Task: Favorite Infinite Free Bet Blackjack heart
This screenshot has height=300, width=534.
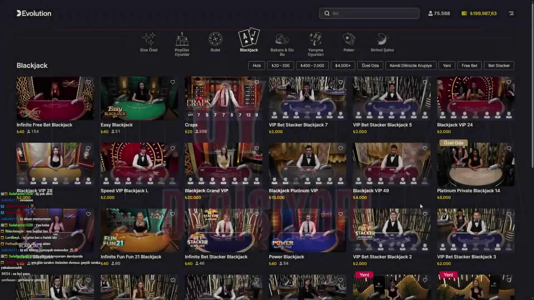Action: (x=88, y=82)
